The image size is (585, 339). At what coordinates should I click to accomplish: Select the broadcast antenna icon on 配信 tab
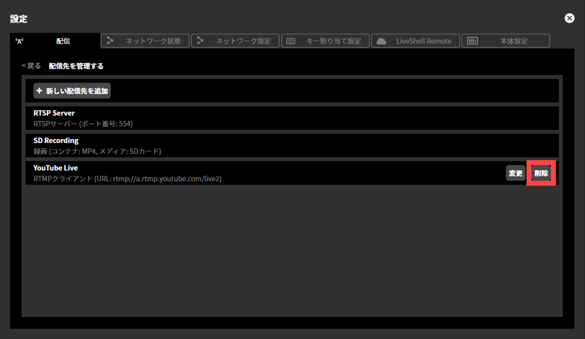pyautogui.click(x=20, y=41)
